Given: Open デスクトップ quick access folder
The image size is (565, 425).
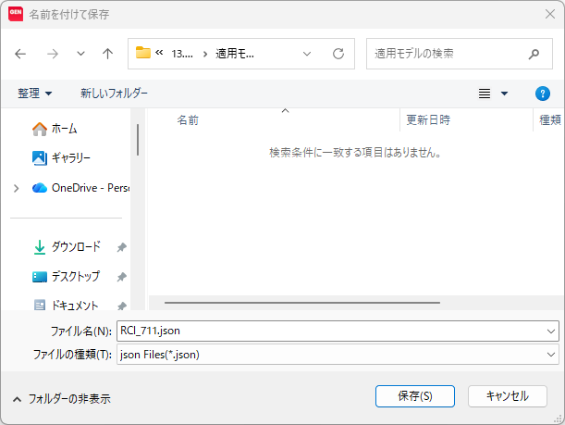Looking at the screenshot, I should 76,277.
